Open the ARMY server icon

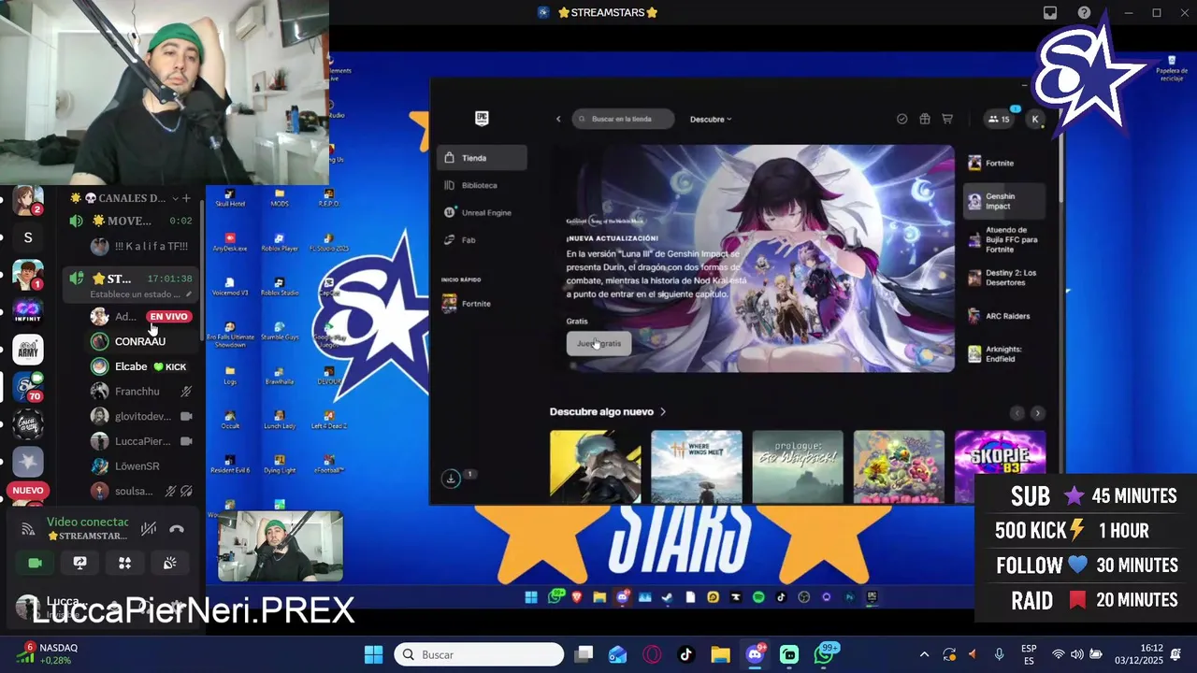[28, 350]
